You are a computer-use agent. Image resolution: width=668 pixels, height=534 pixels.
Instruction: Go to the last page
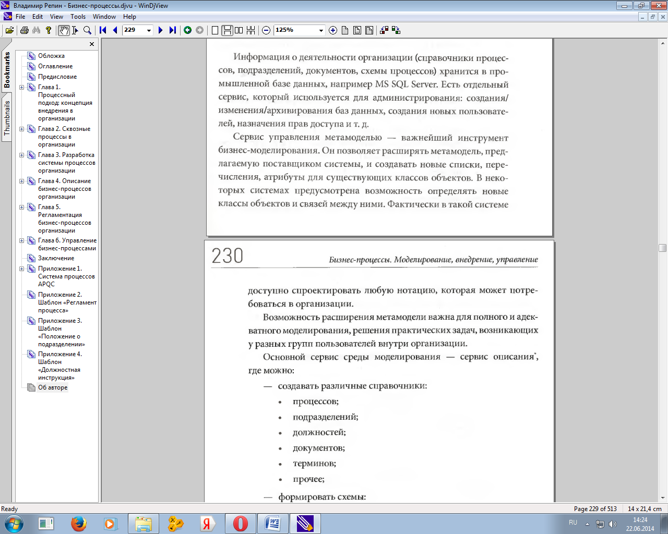click(173, 30)
